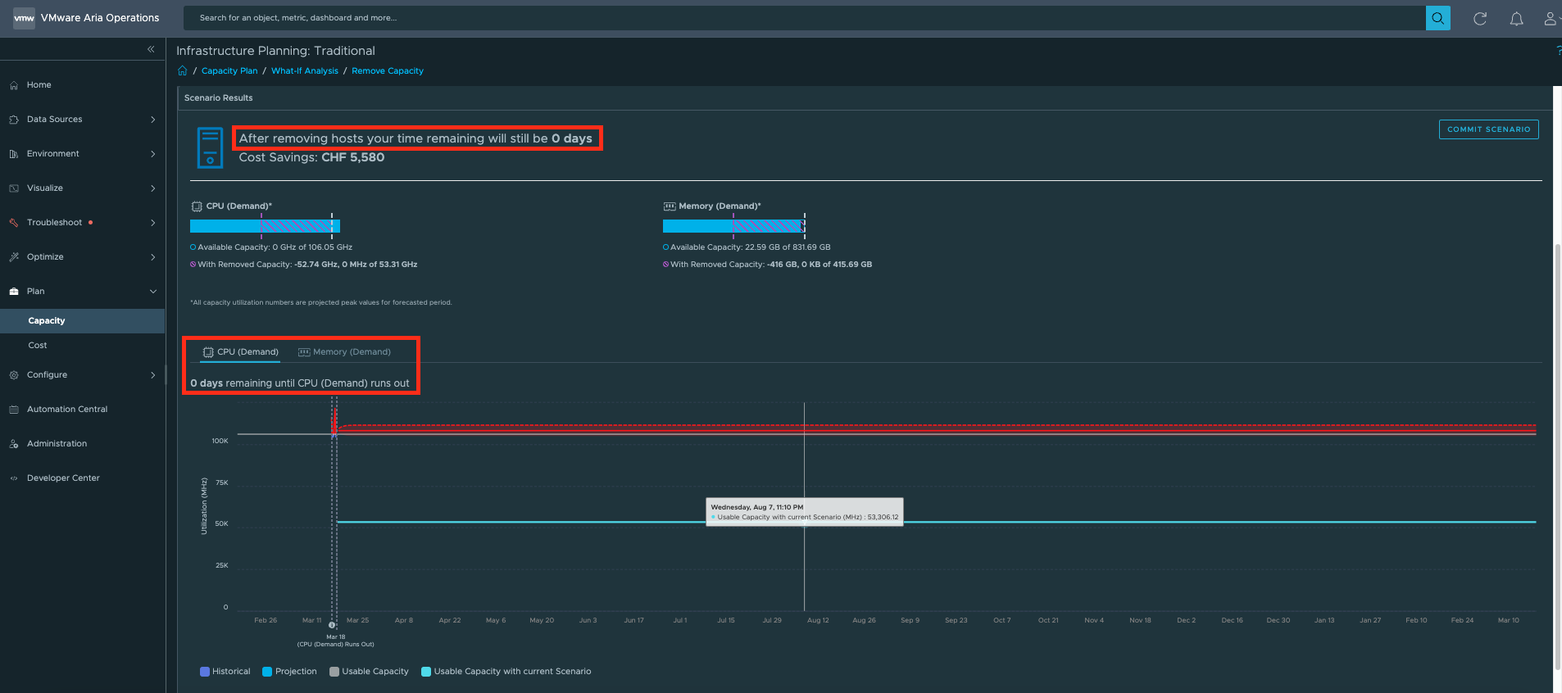
Task: Click the Memory (Demand) capacity bar
Action: [x=734, y=226]
